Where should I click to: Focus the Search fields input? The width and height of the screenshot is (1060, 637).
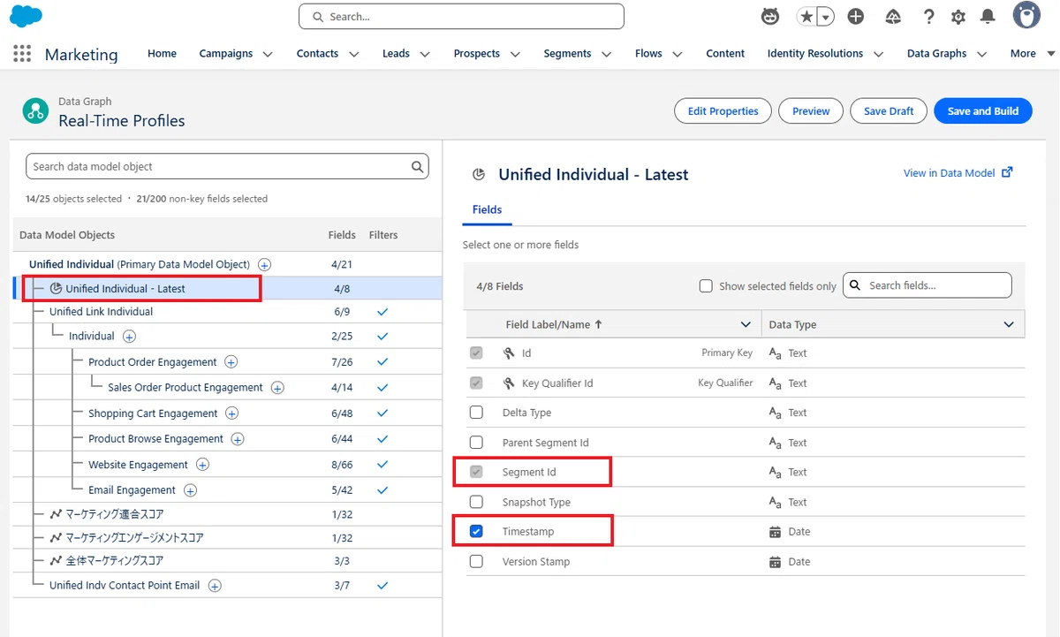[x=927, y=285]
